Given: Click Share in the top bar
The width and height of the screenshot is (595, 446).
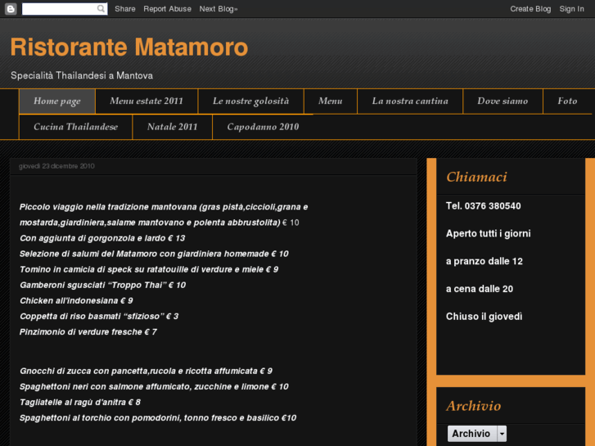Looking at the screenshot, I should (x=125, y=9).
